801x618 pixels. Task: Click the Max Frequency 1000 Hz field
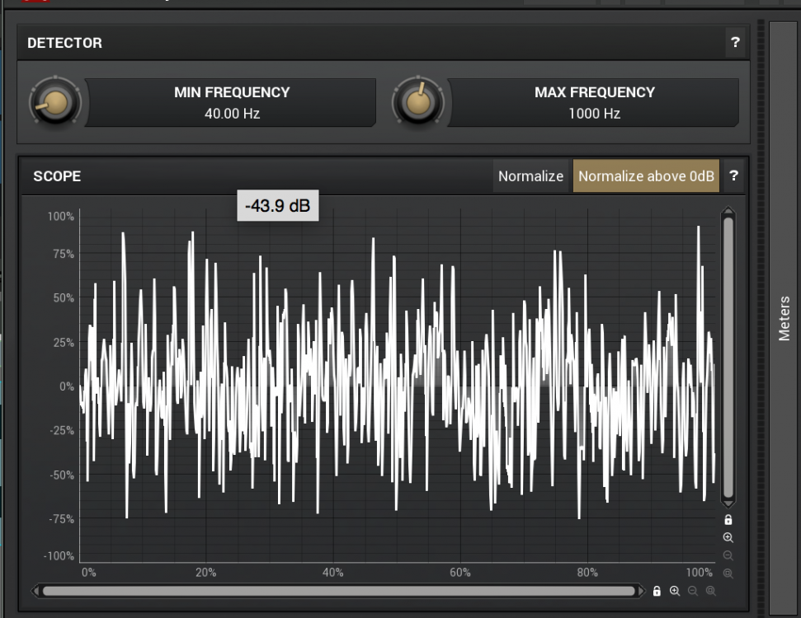pos(593,103)
